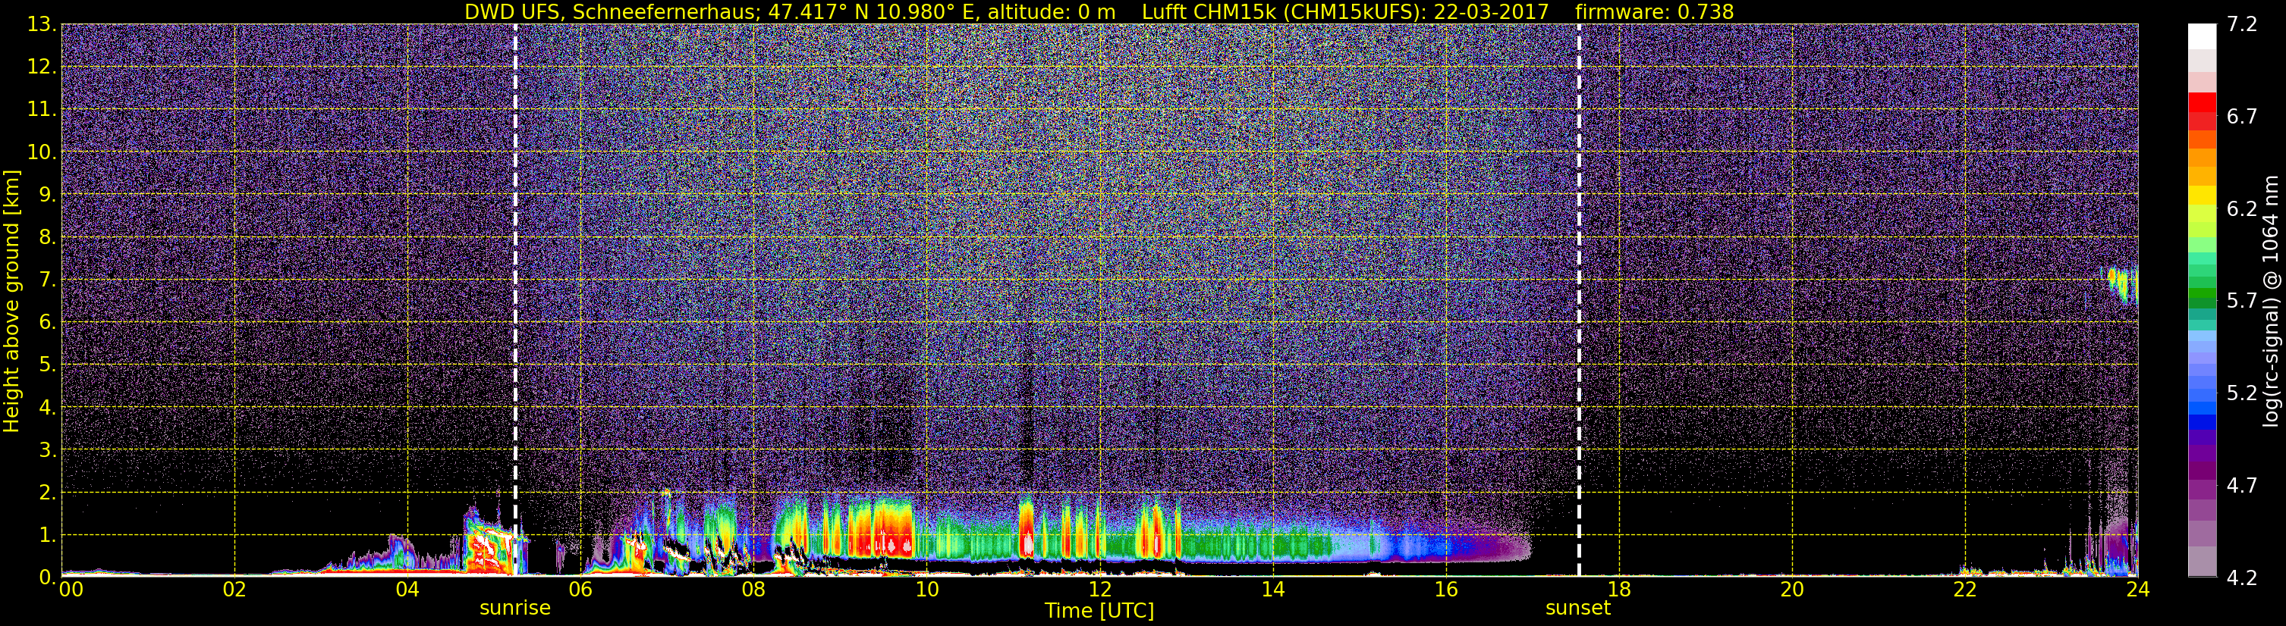Click the '10.' height tick label
The width and height of the screenshot is (2286, 626).
tap(41, 152)
